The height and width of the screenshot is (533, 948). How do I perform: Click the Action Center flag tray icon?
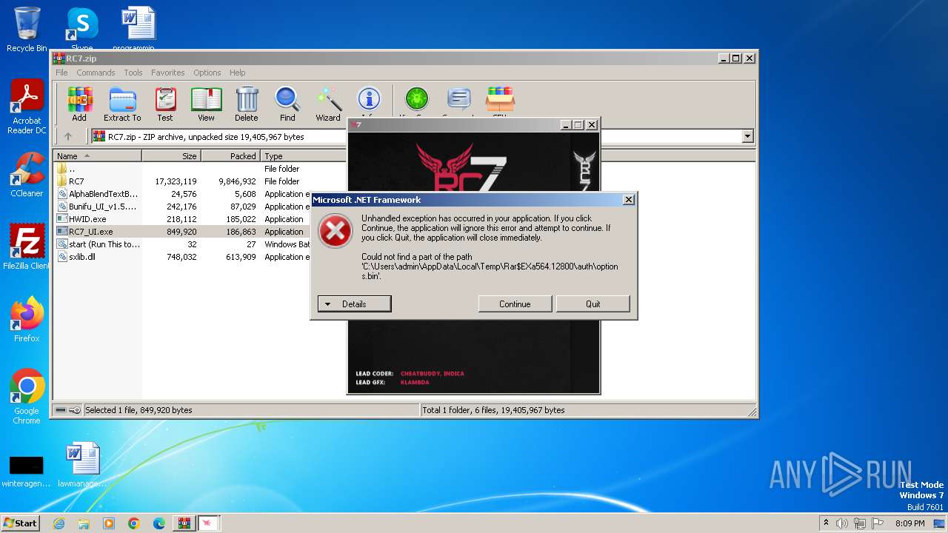coord(878,523)
